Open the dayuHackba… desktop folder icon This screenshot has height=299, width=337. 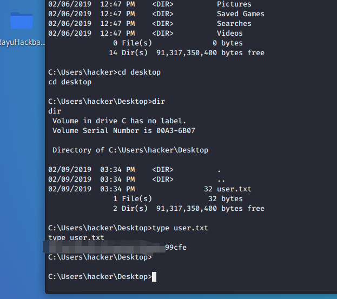[22, 21]
